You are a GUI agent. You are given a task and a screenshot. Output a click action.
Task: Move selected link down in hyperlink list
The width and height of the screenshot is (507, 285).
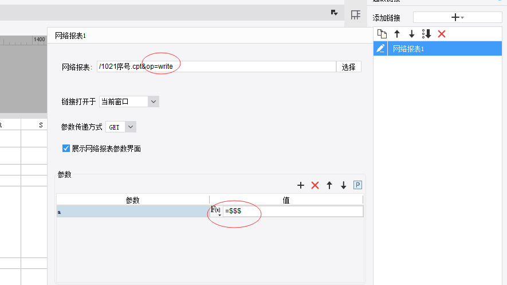pos(411,34)
